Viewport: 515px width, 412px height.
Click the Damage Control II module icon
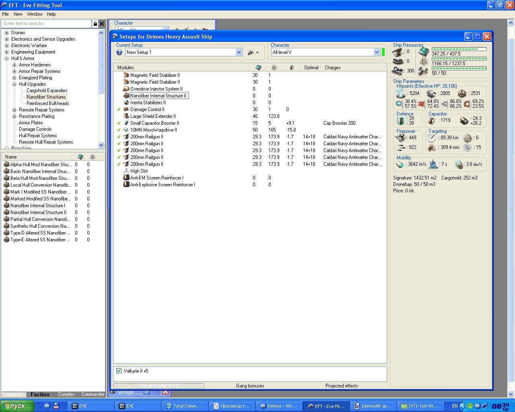[x=126, y=109]
